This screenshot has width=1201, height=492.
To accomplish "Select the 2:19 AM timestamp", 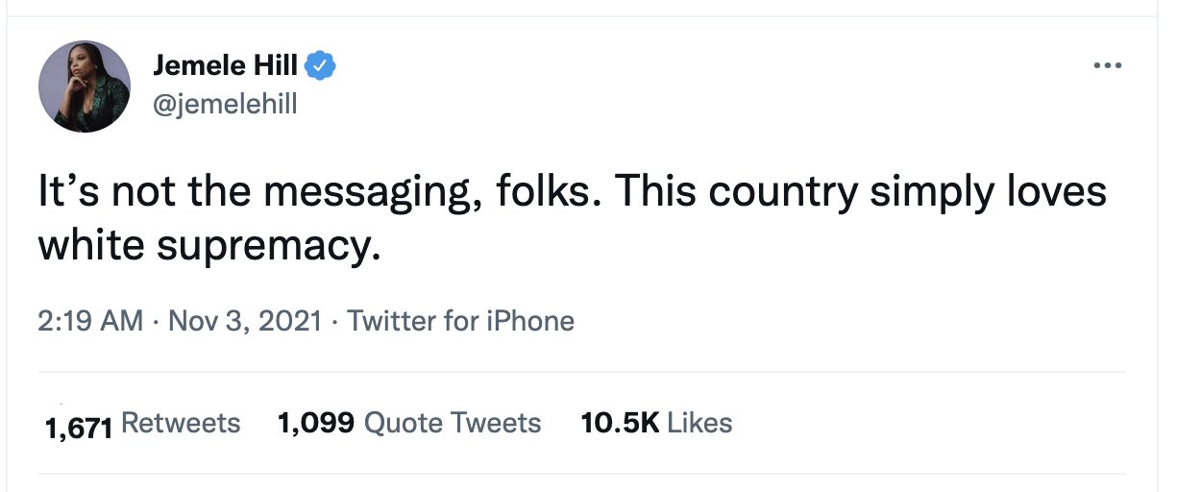I will (90, 320).
